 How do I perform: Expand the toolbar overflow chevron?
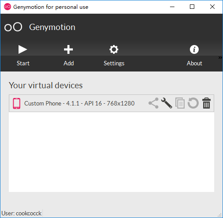tap(220, 57)
